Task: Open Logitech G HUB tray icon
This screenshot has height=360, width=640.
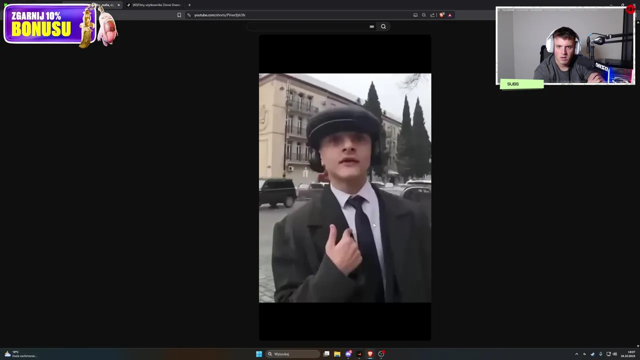Action: [x=584, y=354]
